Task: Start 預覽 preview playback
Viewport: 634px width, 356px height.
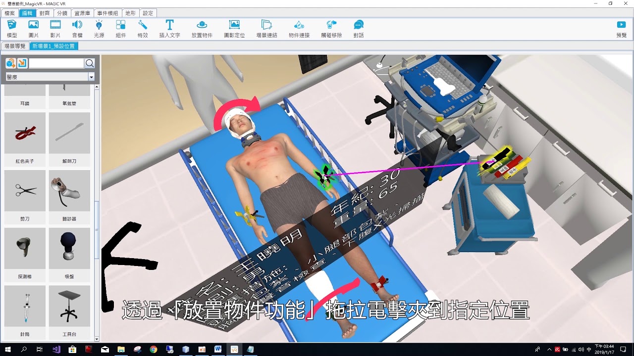Action: (621, 29)
